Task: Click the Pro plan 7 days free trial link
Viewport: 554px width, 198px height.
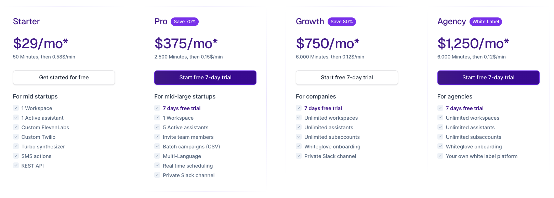Action: click(x=182, y=108)
